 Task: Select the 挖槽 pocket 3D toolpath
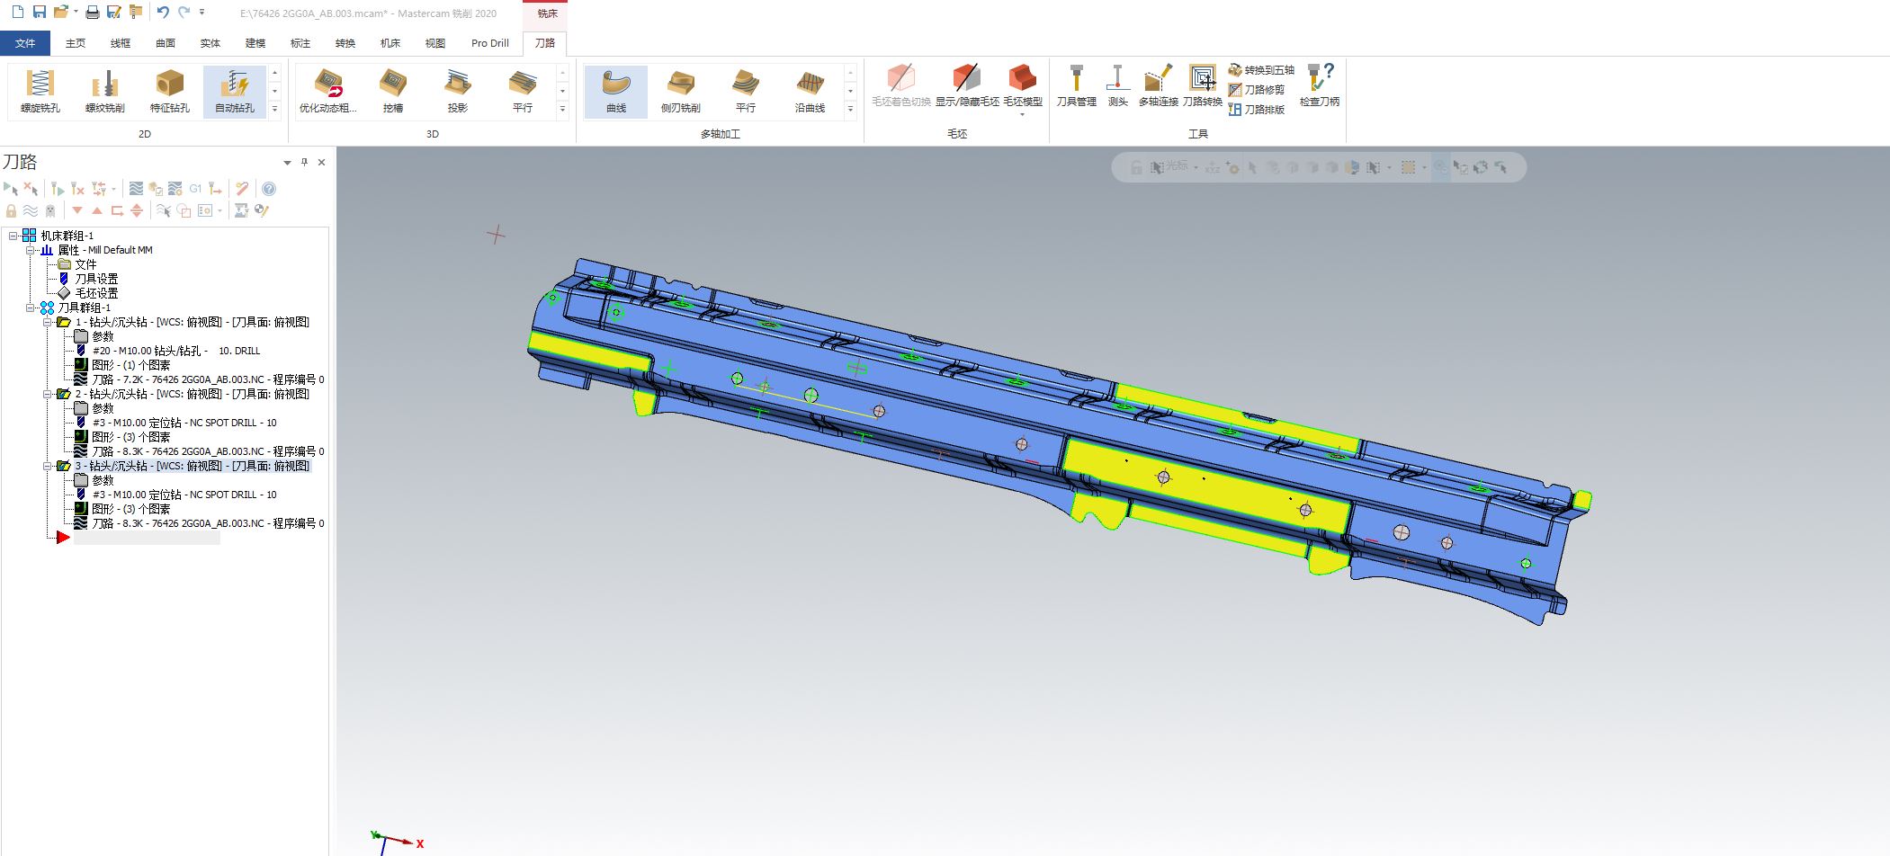point(393,92)
